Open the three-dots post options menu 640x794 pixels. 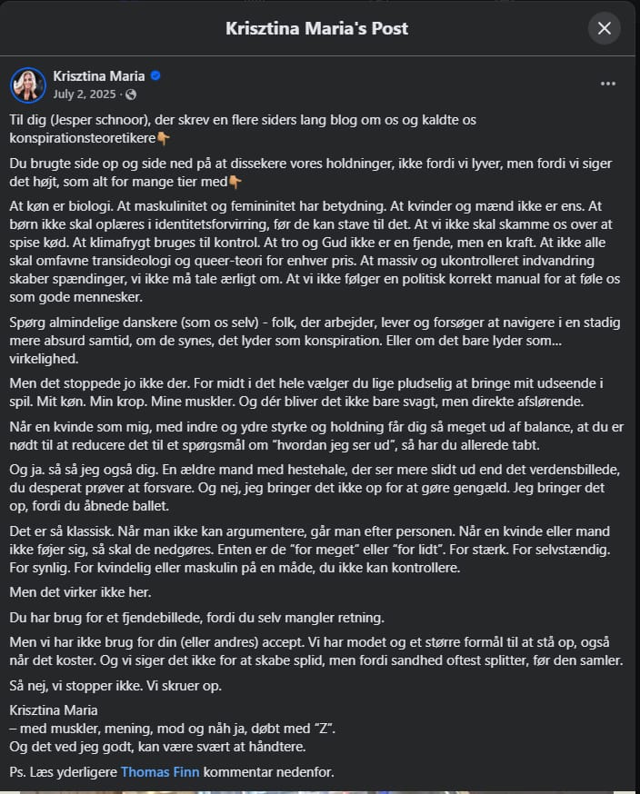(x=608, y=84)
